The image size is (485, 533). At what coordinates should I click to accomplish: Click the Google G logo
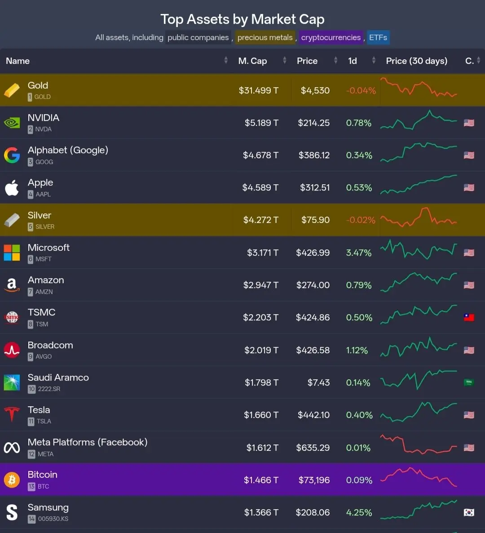[12, 155]
